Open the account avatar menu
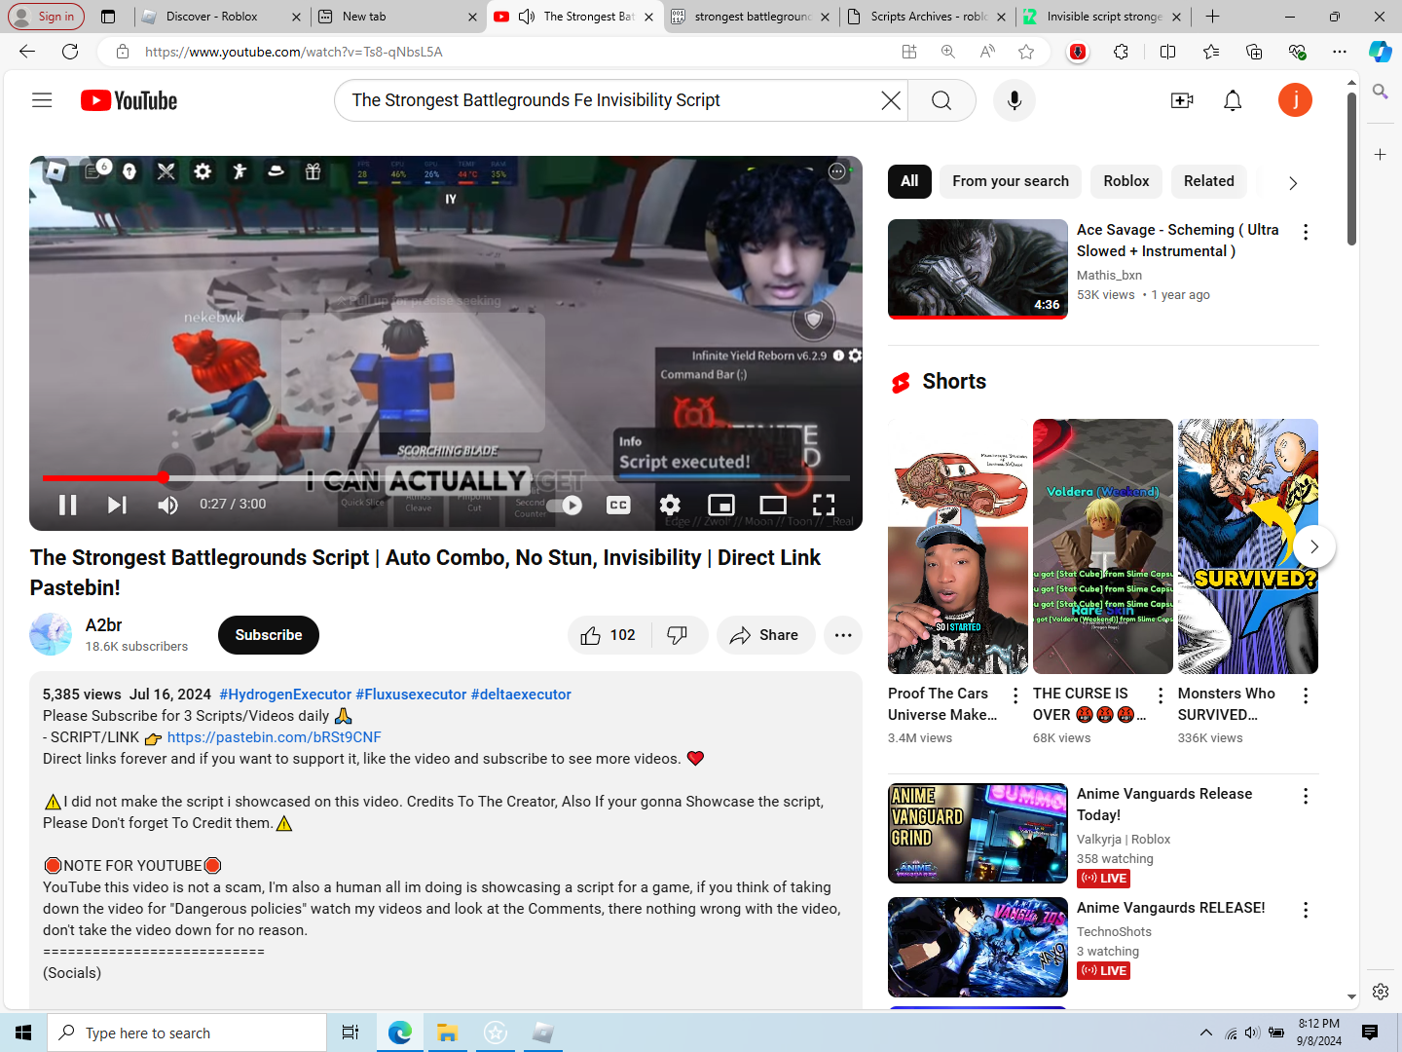Image resolution: width=1402 pixels, height=1052 pixels. tap(1295, 100)
